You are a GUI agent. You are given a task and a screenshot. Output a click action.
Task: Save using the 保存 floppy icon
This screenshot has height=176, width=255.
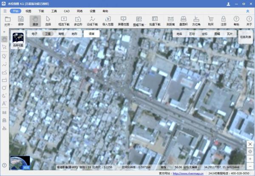click(x=21, y=21)
